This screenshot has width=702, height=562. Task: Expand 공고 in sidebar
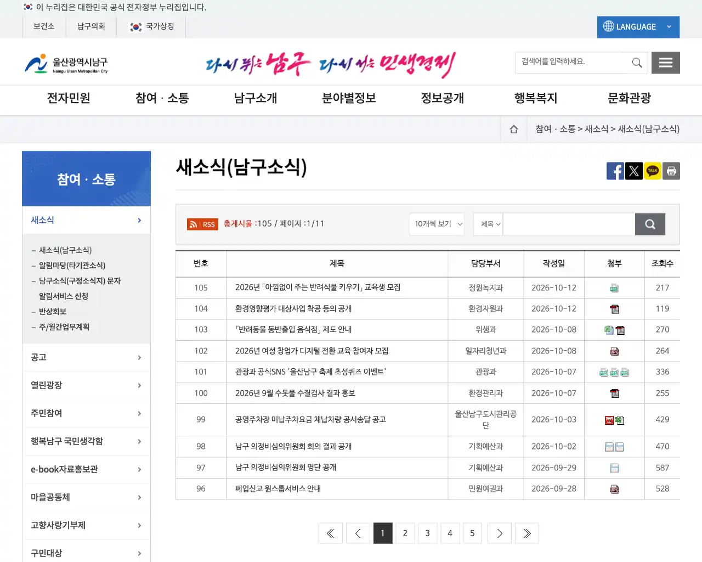pyautogui.click(x=86, y=357)
